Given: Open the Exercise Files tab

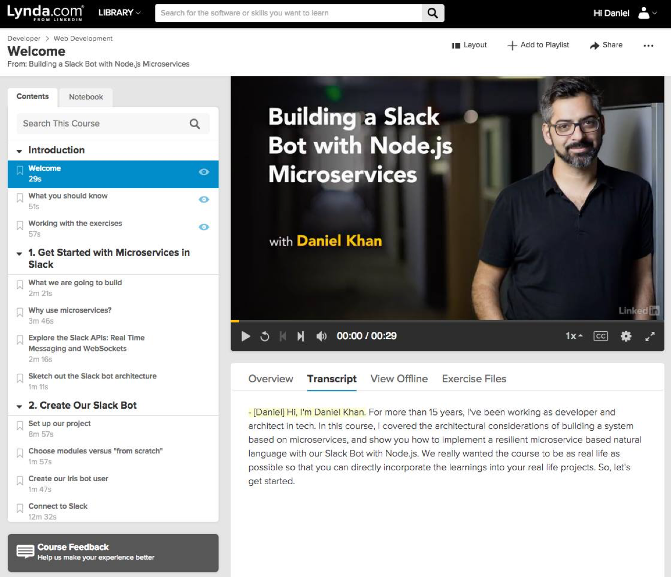Looking at the screenshot, I should click(474, 379).
